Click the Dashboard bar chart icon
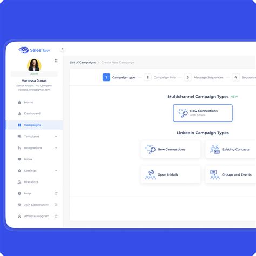The height and width of the screenshot is (256, 256). [x=19, y=113]
